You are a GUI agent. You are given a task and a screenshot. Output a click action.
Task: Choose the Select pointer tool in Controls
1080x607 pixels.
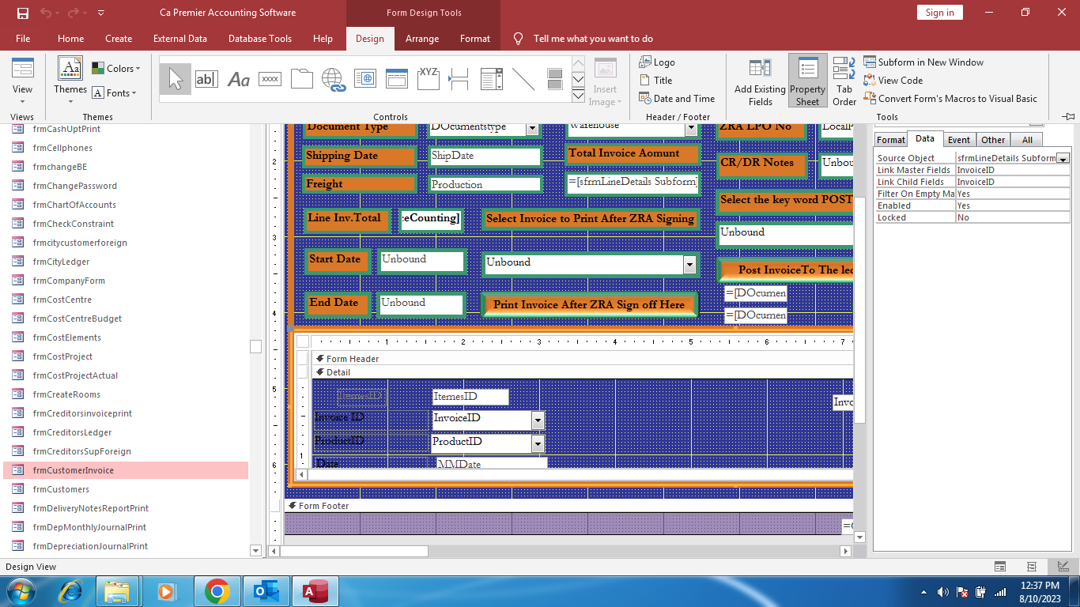[x=176, y=78]
